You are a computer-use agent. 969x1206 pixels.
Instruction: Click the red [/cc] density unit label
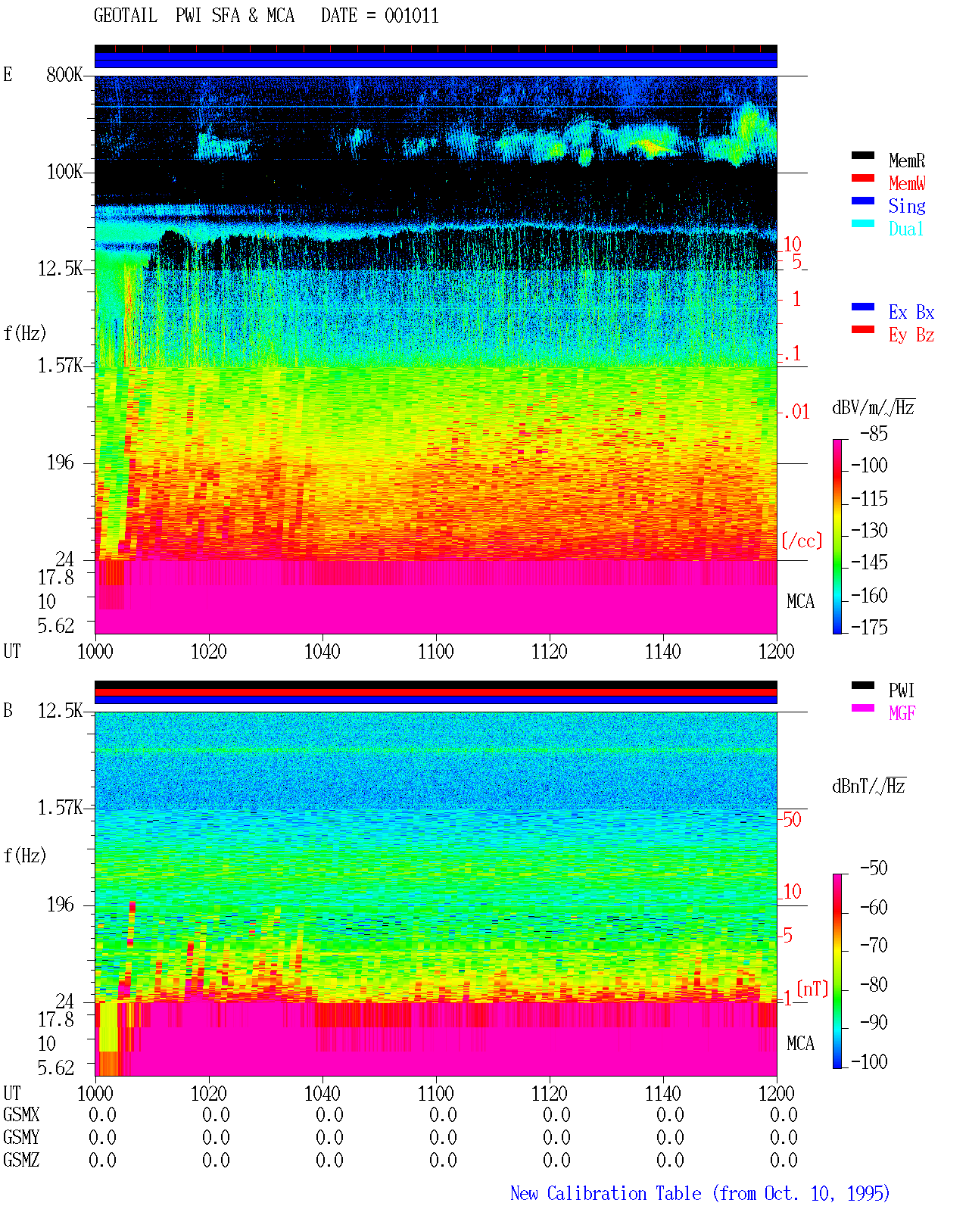[802, 541]
